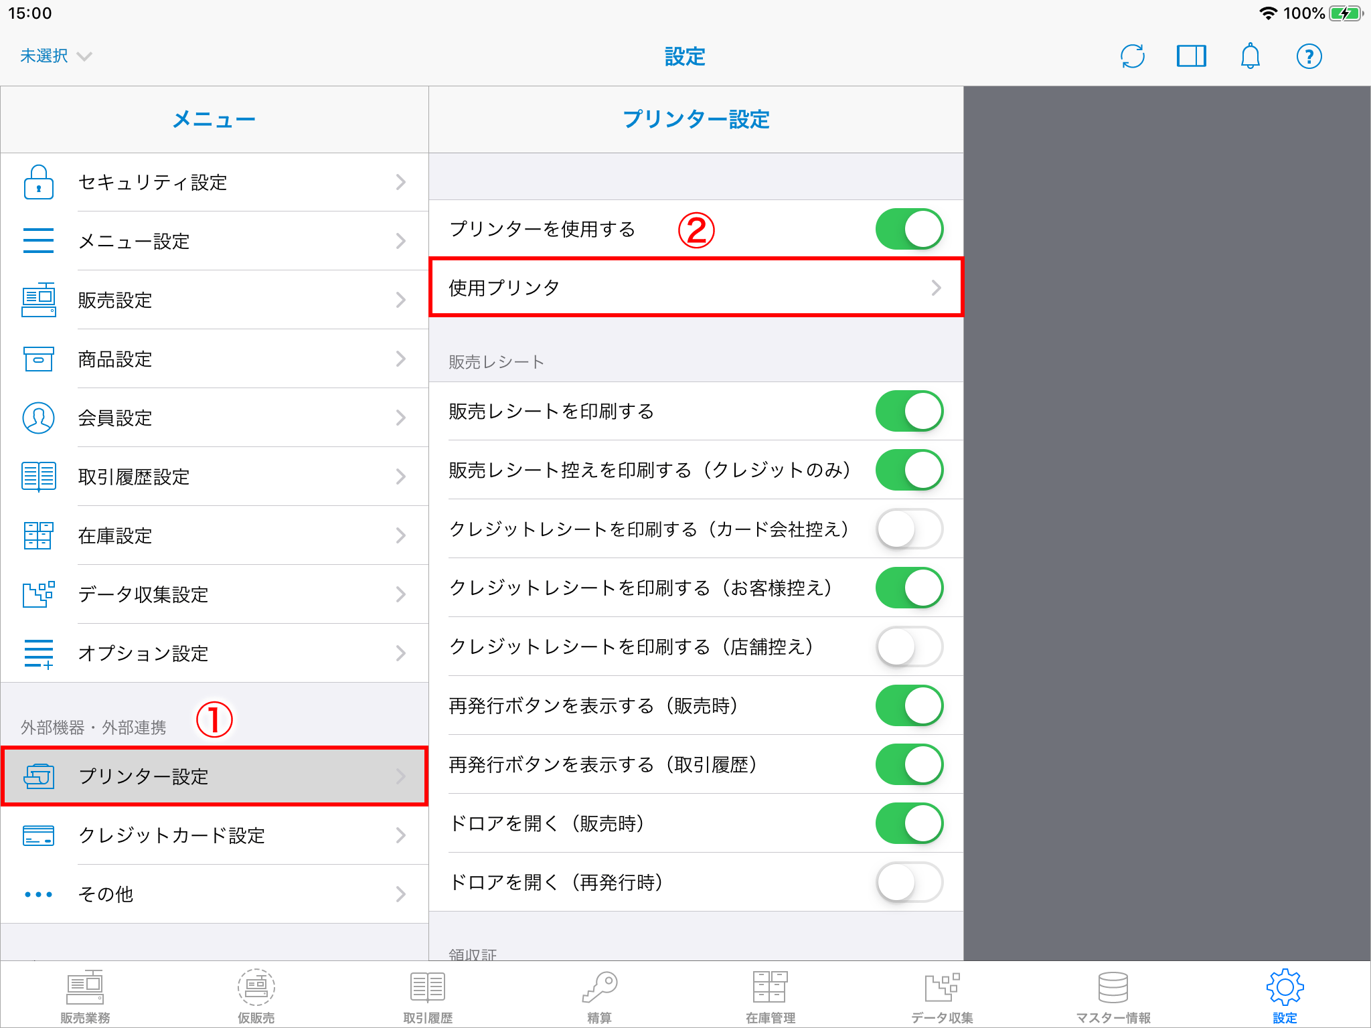Open the help question mark icon
Screen dimensions: 1371x1028
[1309, 56]
